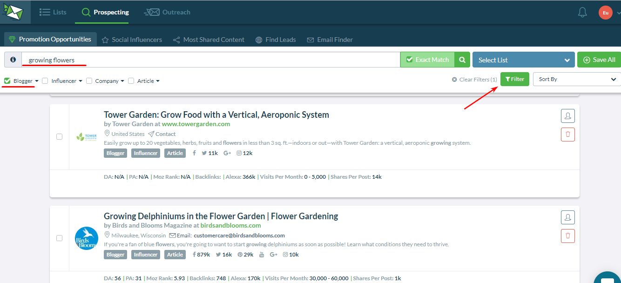Viewport: 621px width, 283px height.
Task: Toggle the Exact Match option
Action: [x=427, y=60]
